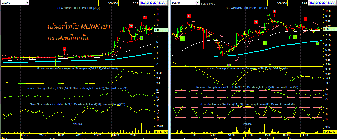The image size is (337, 139).
Task: Click the 260M volume scale label
Action: [x=160, y=126]
